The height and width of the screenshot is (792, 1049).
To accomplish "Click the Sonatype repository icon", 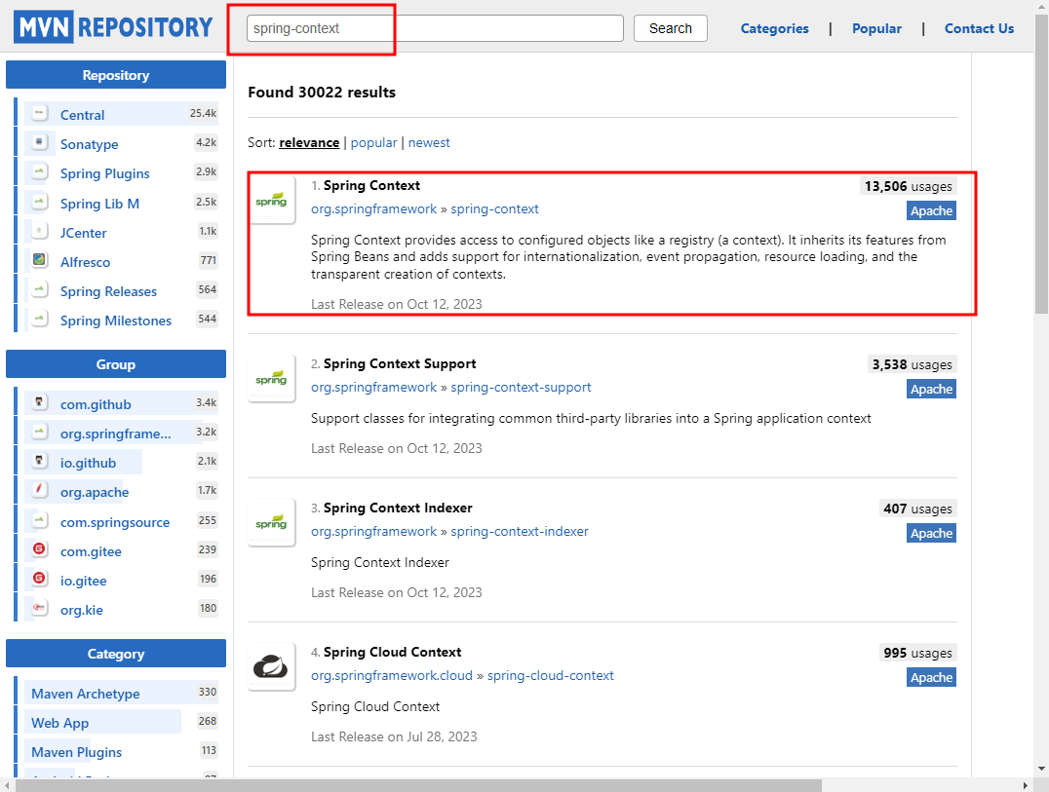I will click(39, 142).
